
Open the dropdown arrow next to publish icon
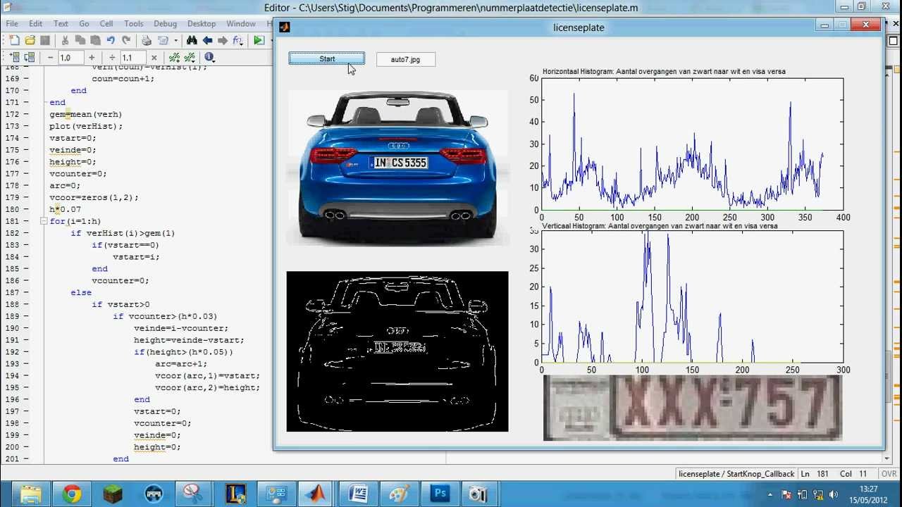175,41
